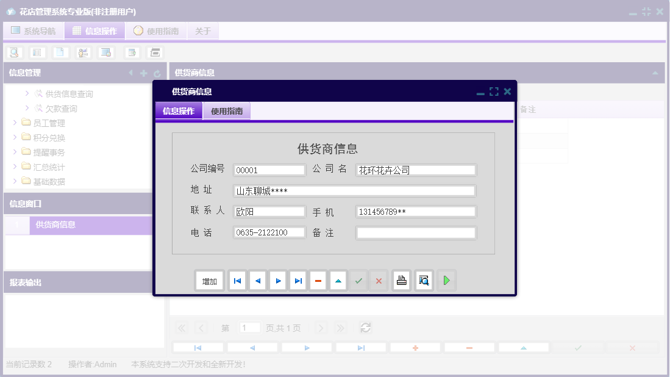
Task: Open the search tool on the main toolbar
Action: pyautogui.click(x=13, y=52)
